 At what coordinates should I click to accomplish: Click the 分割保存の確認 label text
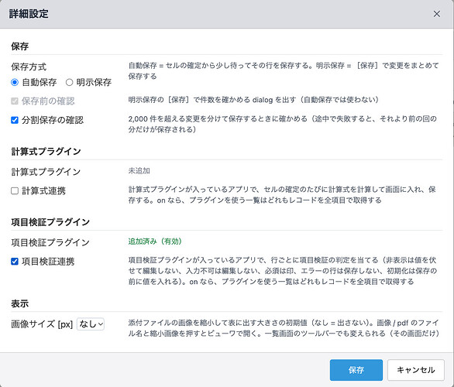click(53, 120)
